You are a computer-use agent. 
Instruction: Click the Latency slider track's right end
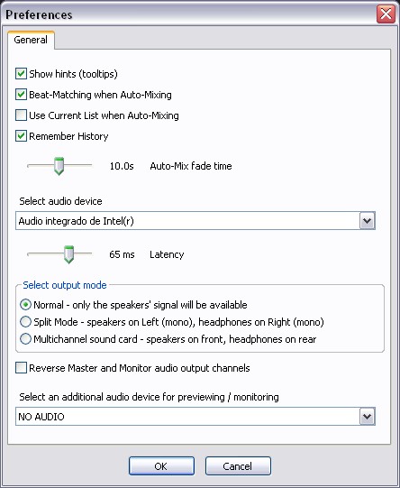click(x=90, y=254)
